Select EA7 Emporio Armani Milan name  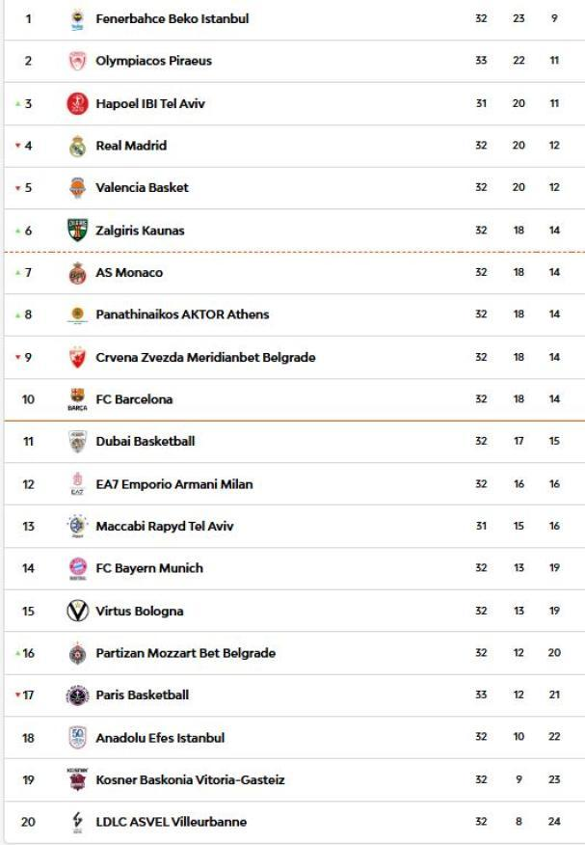[x=173, y=484]
